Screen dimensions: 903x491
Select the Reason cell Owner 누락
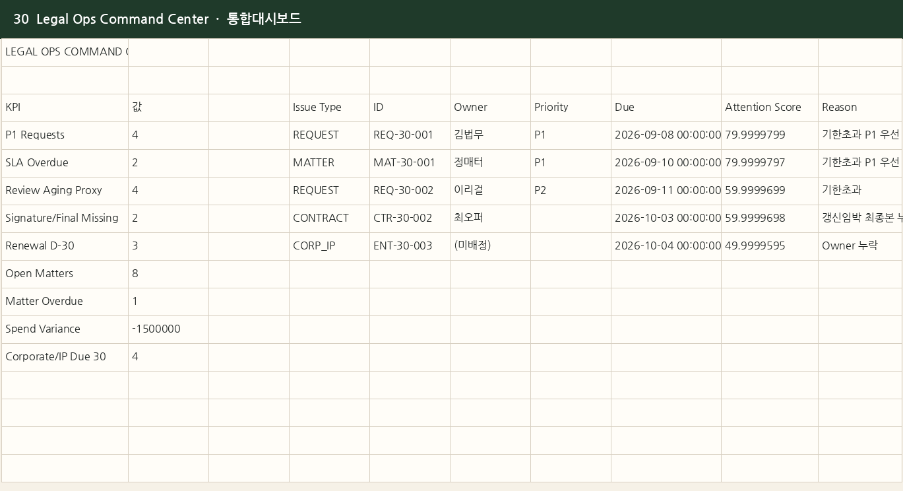click(x=860, y=246)
